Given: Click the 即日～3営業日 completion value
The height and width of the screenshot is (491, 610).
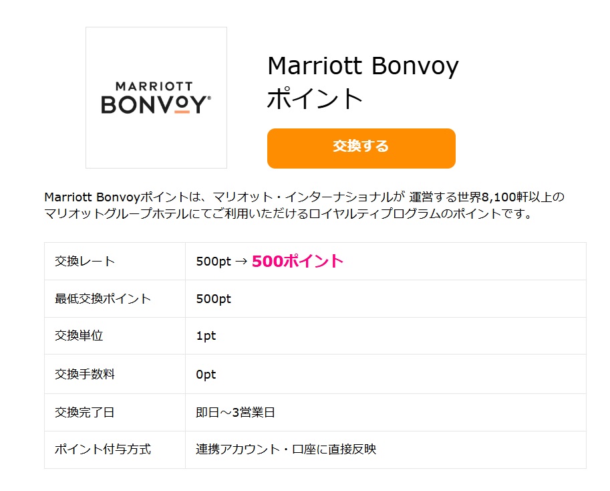Looking at the screenshot, I should tap(235, 412).
